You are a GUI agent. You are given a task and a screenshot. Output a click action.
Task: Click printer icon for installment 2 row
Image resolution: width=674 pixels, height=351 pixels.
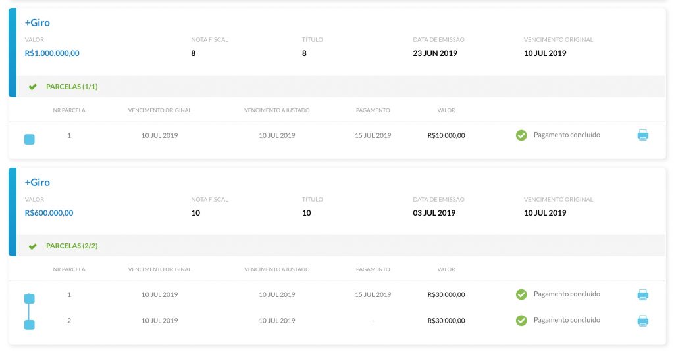click(642, 321)
